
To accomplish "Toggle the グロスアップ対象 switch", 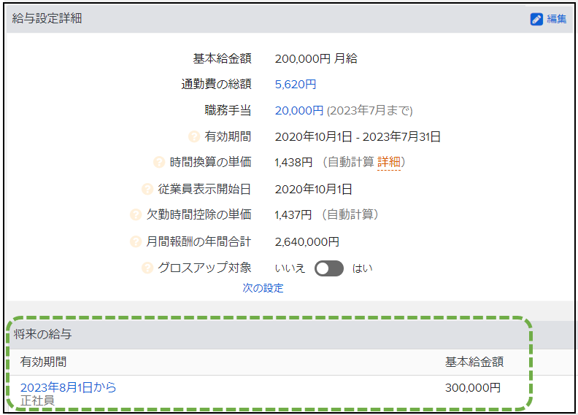I will (328, 268).
